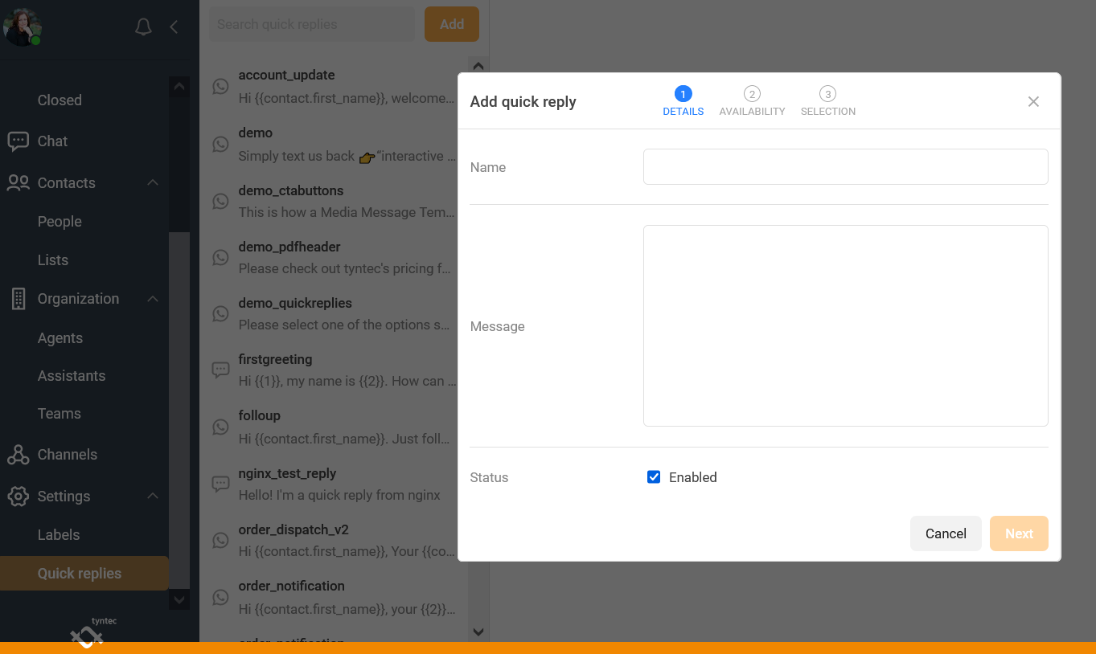Click WhatsApp icon beside demo reply

coord(220,145)
